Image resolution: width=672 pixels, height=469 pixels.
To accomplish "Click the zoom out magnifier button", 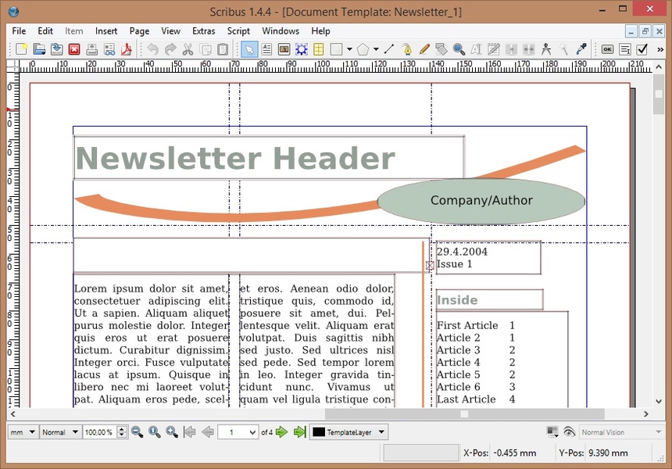I will pyautogui.click(x=138, y=432).
